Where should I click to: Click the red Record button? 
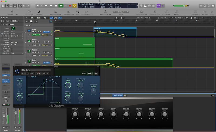tap(70, 6)
